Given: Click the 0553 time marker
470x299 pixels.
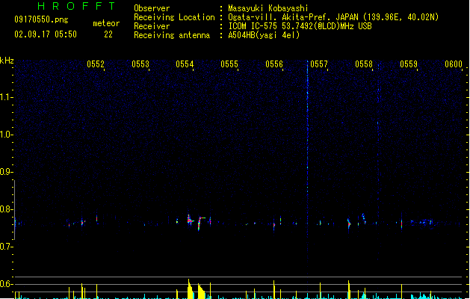Looking at the screenshot, I should click(140, 64).
